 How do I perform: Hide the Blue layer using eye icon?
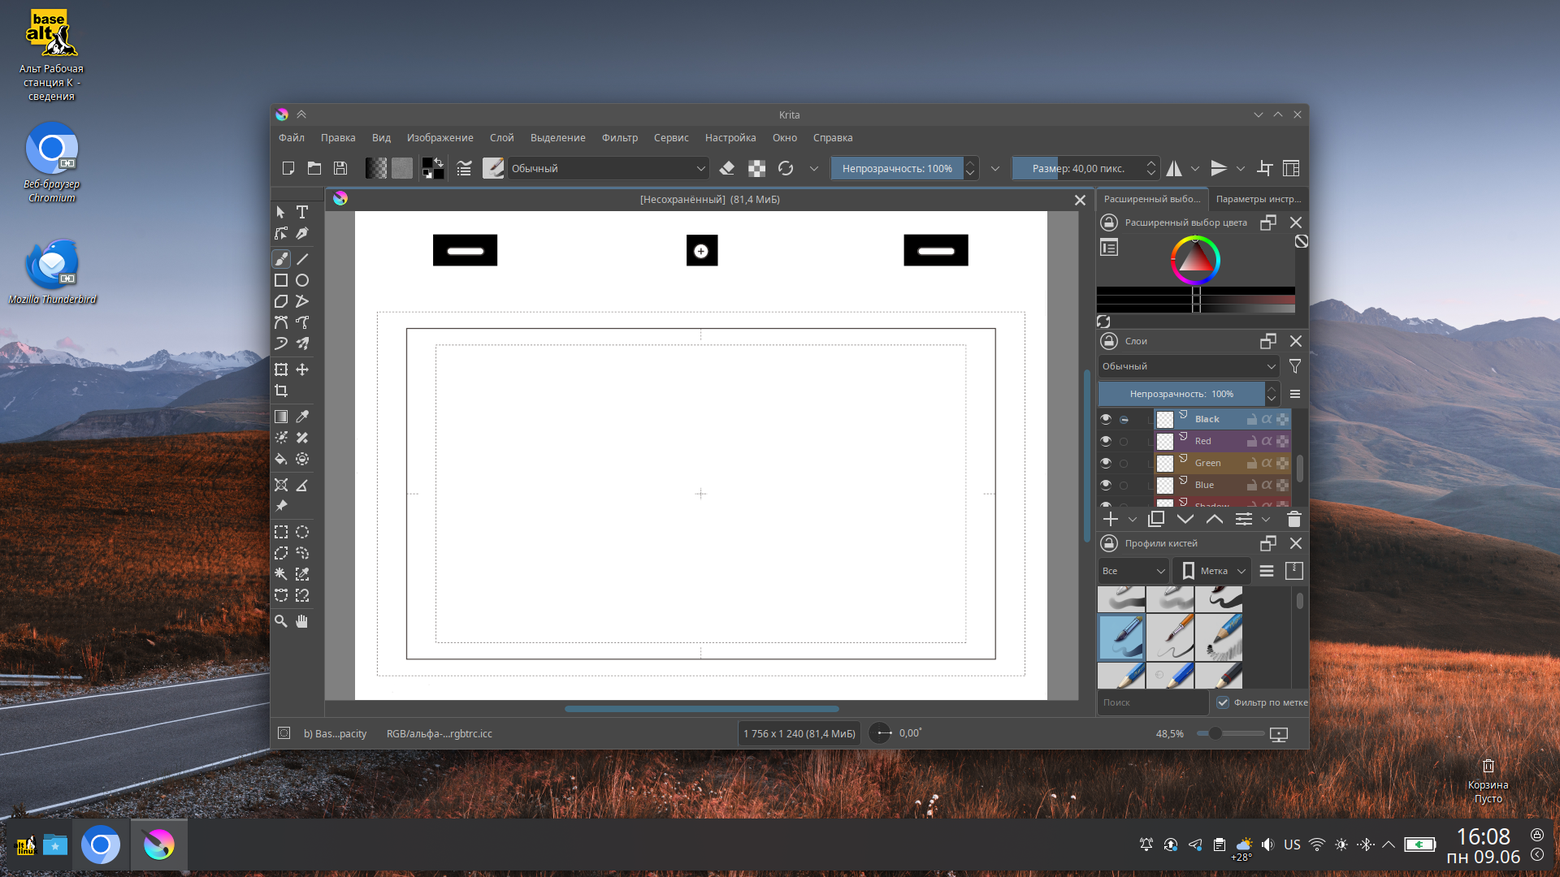coord(1106,485)
